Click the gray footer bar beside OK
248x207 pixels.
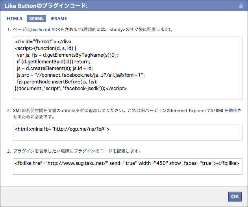coord(114,196)
